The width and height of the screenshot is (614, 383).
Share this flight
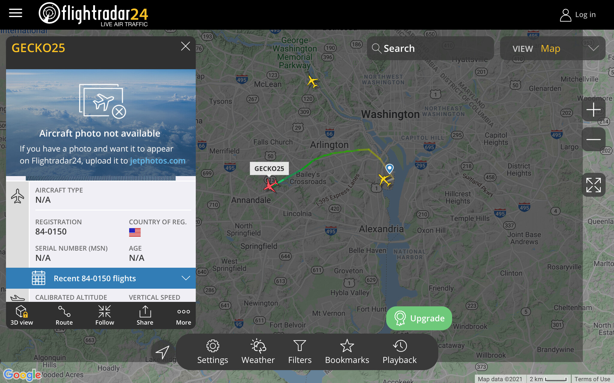pyautogui.click(x=145, y=315)
